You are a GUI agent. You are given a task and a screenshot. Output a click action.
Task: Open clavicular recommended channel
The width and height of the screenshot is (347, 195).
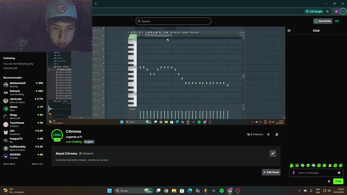coord(23,100)
